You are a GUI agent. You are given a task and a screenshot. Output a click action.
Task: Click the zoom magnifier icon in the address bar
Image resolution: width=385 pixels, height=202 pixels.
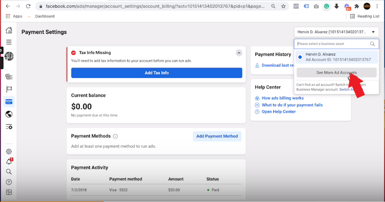tap(273, 6)
